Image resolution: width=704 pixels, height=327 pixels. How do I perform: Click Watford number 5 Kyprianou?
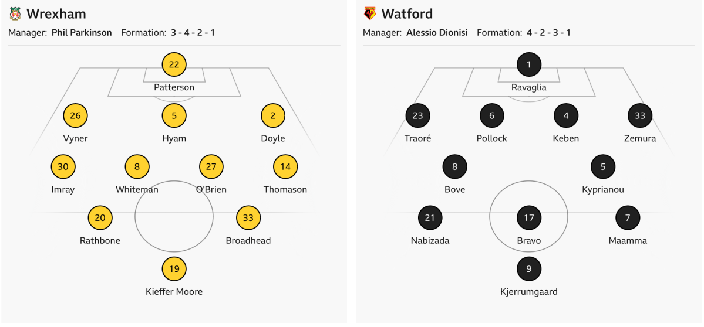(603, 166)
